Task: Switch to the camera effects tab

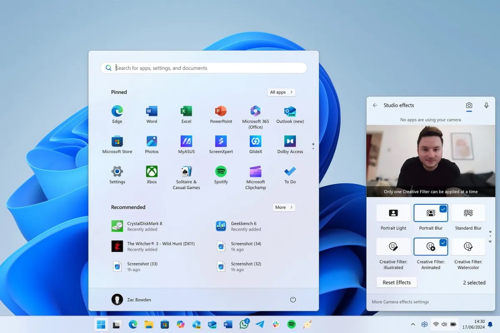Action: 469,106
